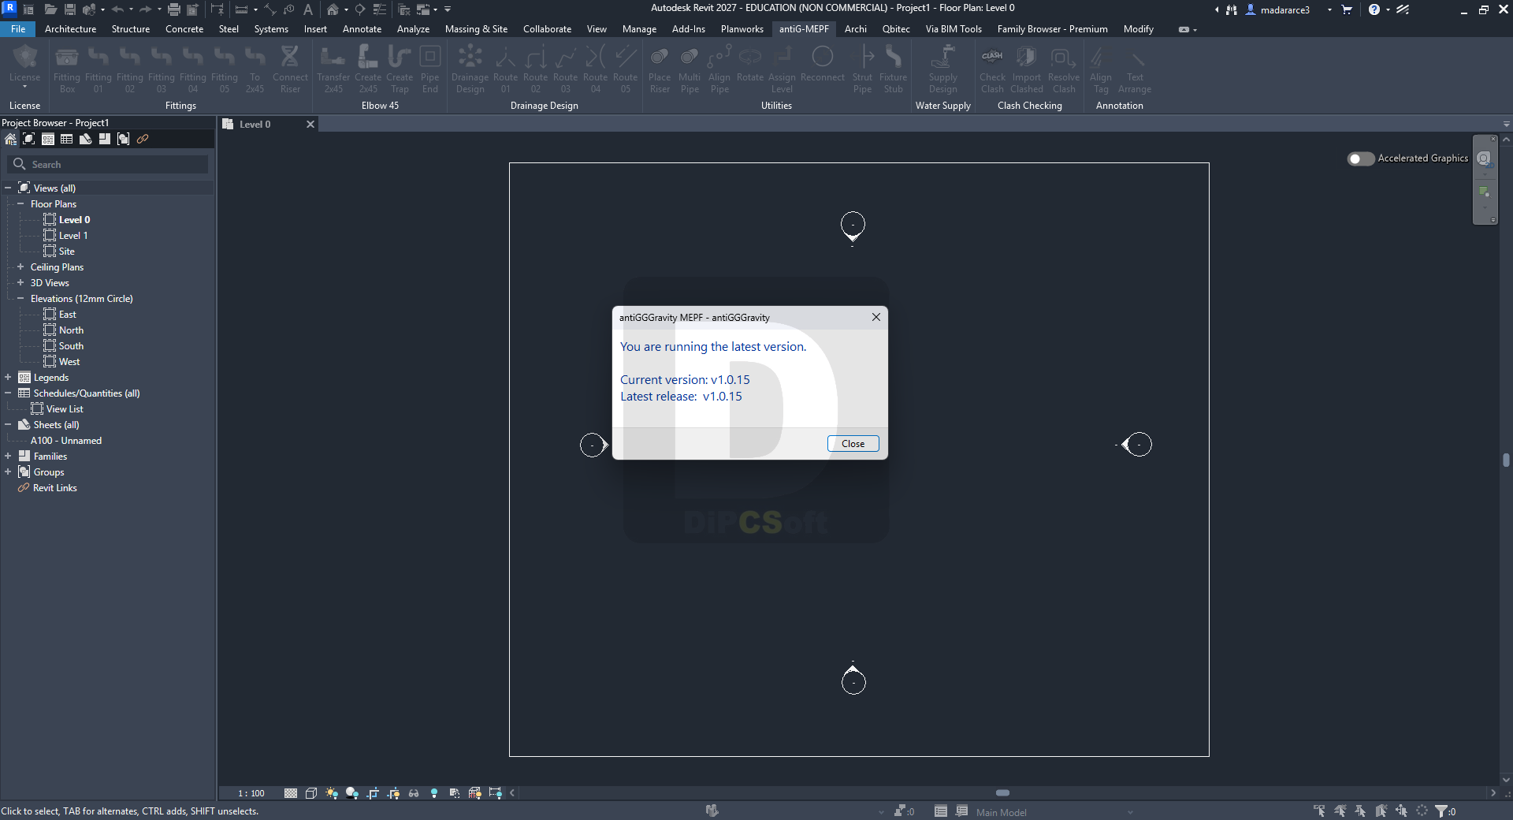The width and height of the screenshot is (1513, 820).
Task: Open the Supply Design tool
Action: 942,69
